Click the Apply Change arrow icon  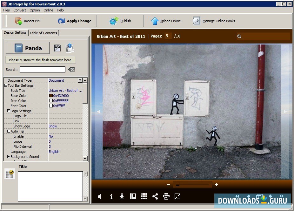pyautogui.click(x=61, y=21)
